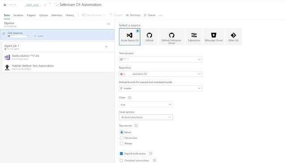This screenshot has height=163, width=286.
Task: Expand Save & queue dropdown arrow
Action: pyautogui.click(x=104, y=15)
